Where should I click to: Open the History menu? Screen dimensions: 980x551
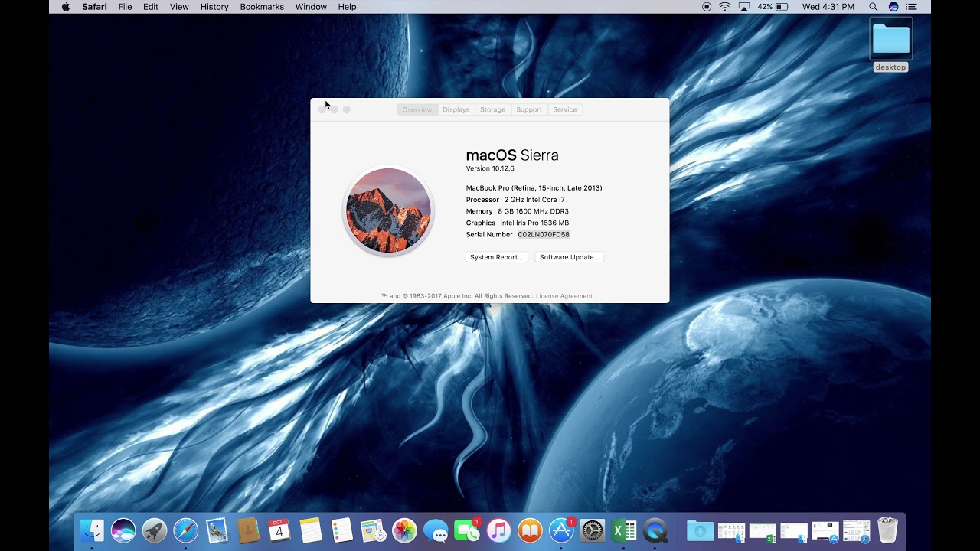click(x=214, y=7)
